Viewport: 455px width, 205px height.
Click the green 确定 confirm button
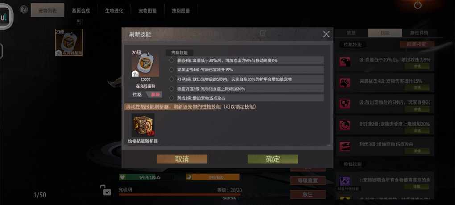click(x=273, y=159)
